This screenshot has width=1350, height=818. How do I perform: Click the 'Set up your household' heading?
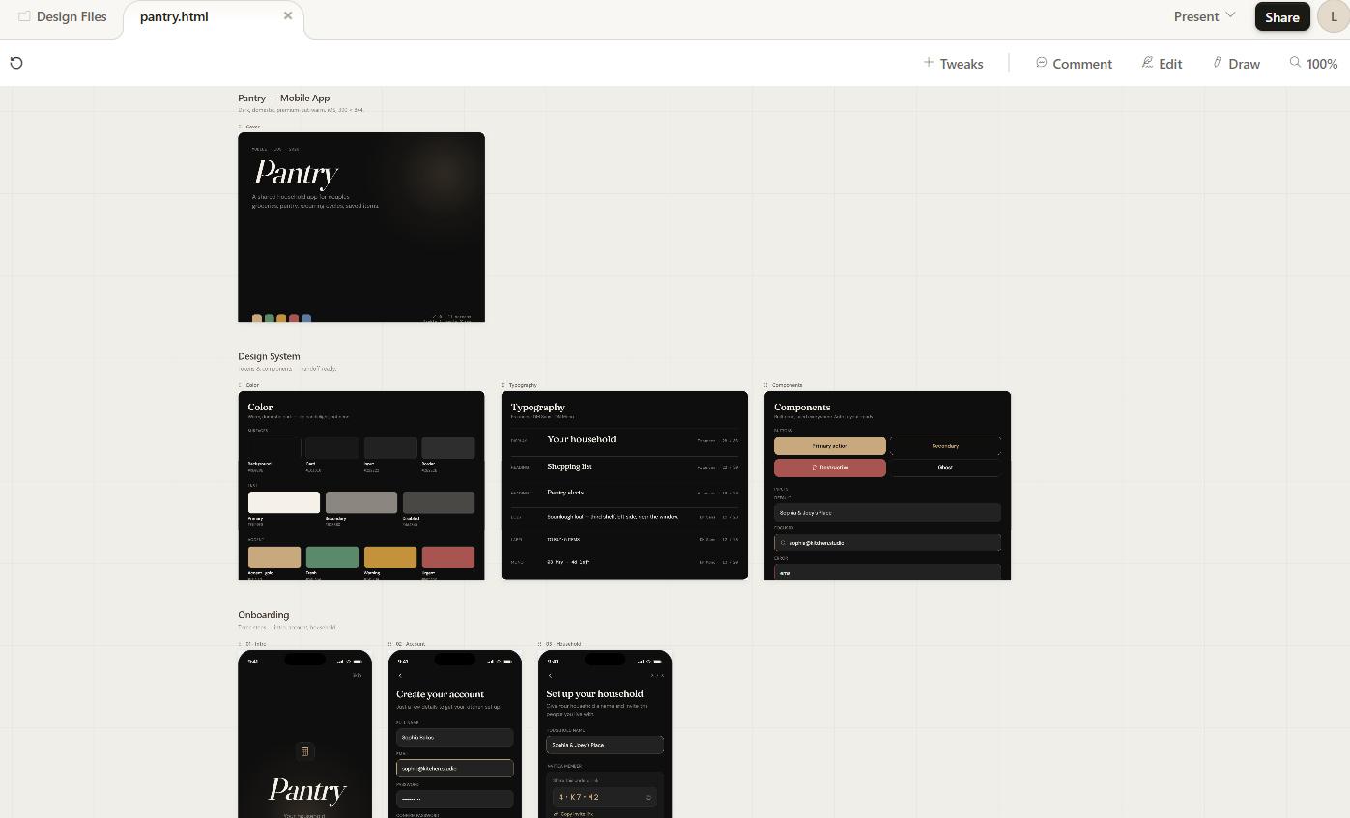pyautogui.click(x=594, y=693)
